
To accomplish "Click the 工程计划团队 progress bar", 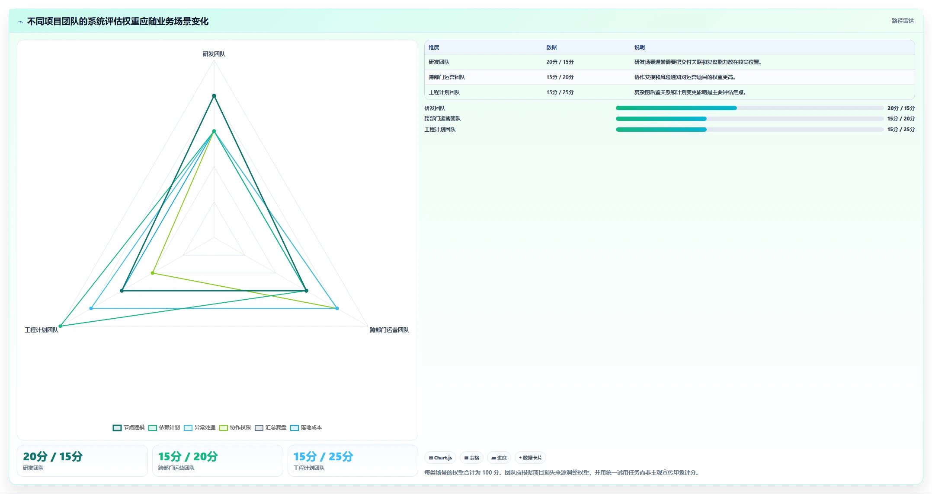I will coord(749,130).
